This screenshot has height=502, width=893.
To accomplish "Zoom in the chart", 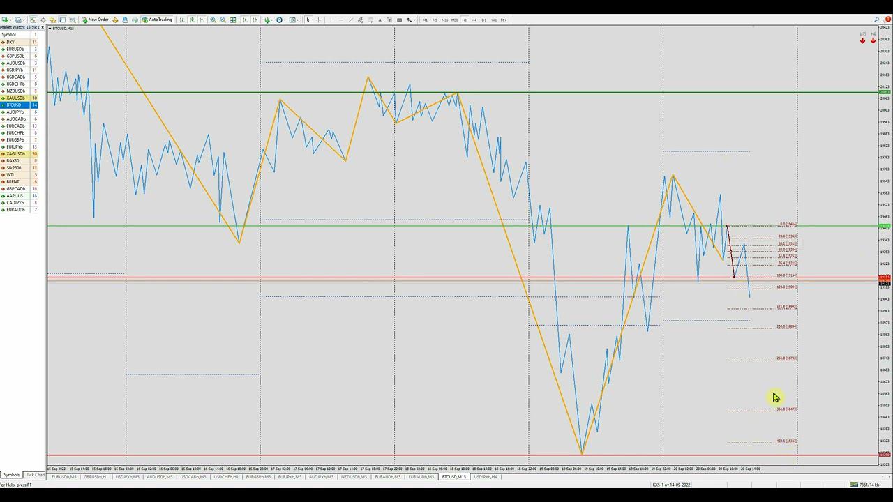I will point(213,20).
